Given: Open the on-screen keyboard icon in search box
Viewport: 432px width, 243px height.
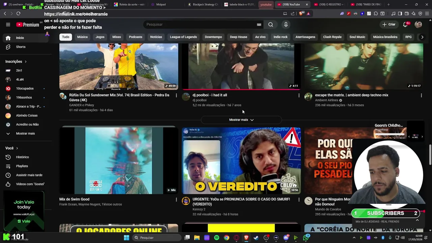Looking at the screenshot, I should [259, 24].
